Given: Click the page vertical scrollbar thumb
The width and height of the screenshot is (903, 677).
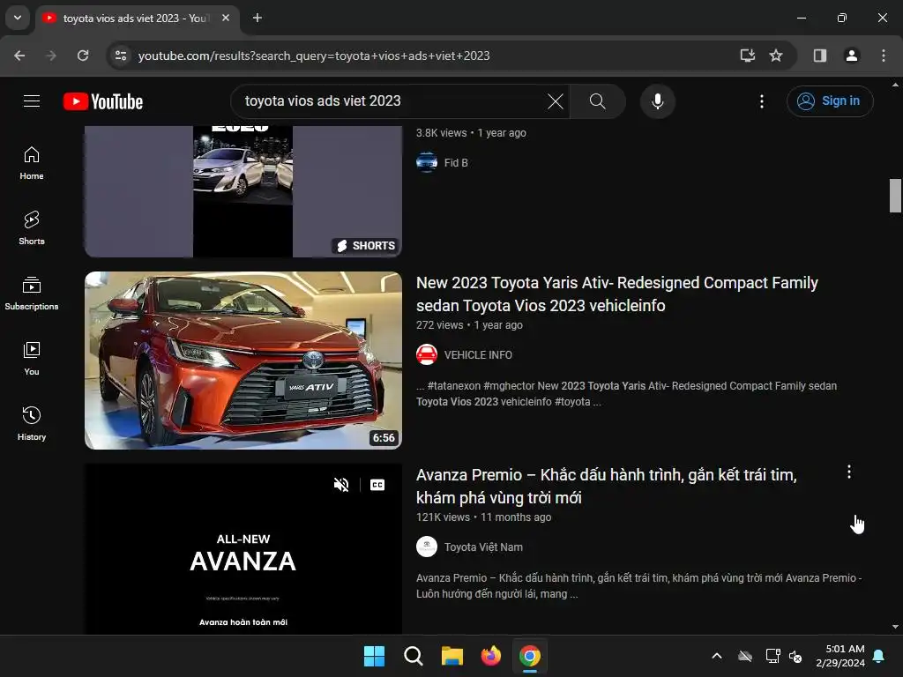Looking at the screenshot, I should point(895,196).
